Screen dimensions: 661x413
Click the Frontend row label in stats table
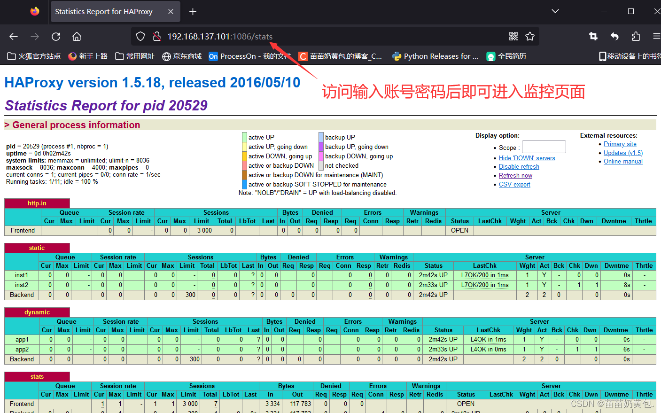click(x=22, y=404)
